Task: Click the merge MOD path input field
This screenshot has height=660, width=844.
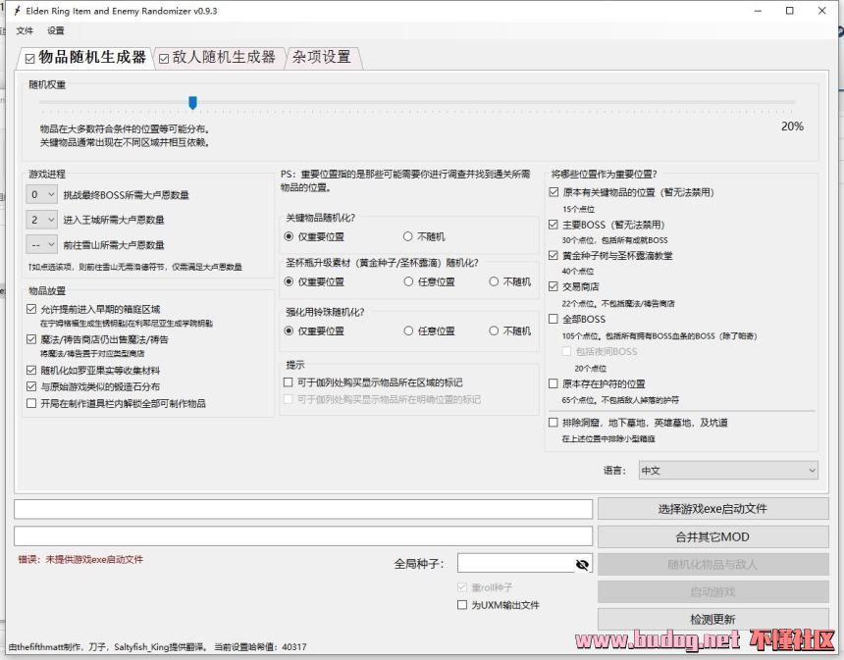Action: [x=303, y=536]
